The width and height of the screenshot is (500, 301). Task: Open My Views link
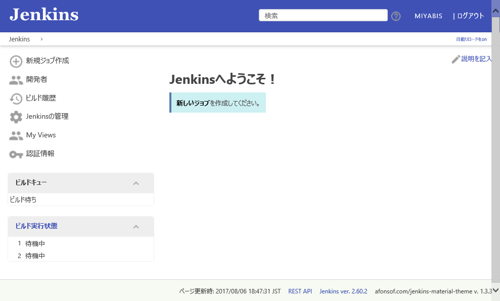(x=41, y=135)
